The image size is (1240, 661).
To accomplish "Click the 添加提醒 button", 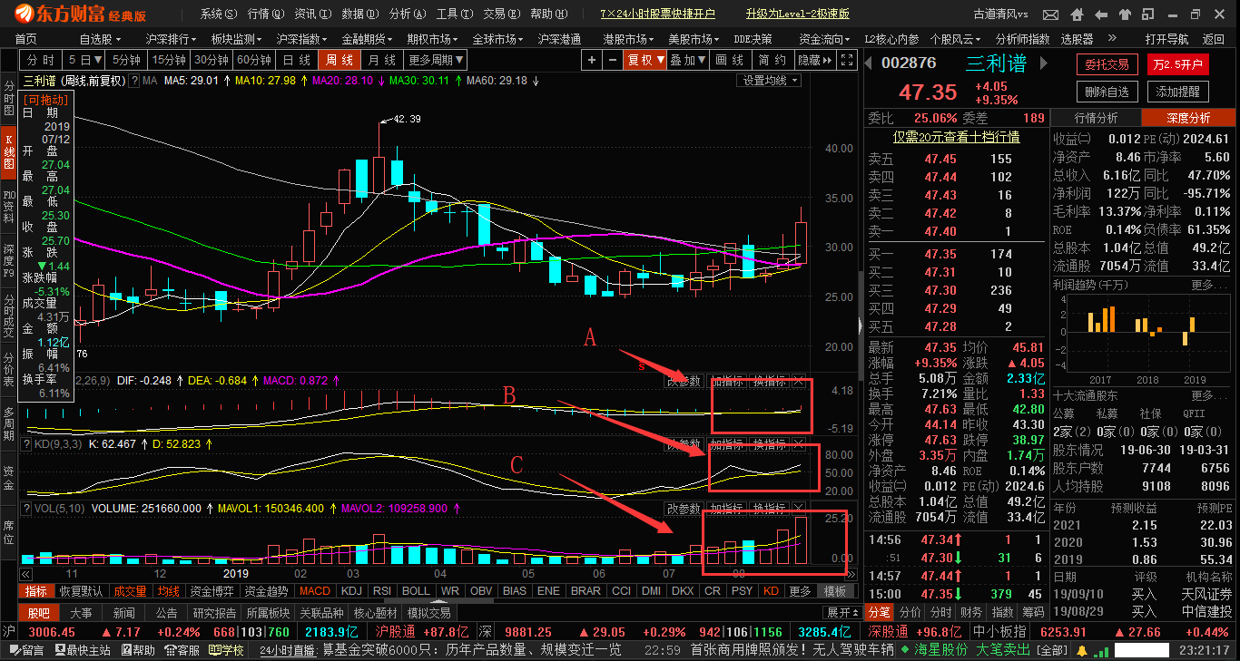I will 1178,92.
